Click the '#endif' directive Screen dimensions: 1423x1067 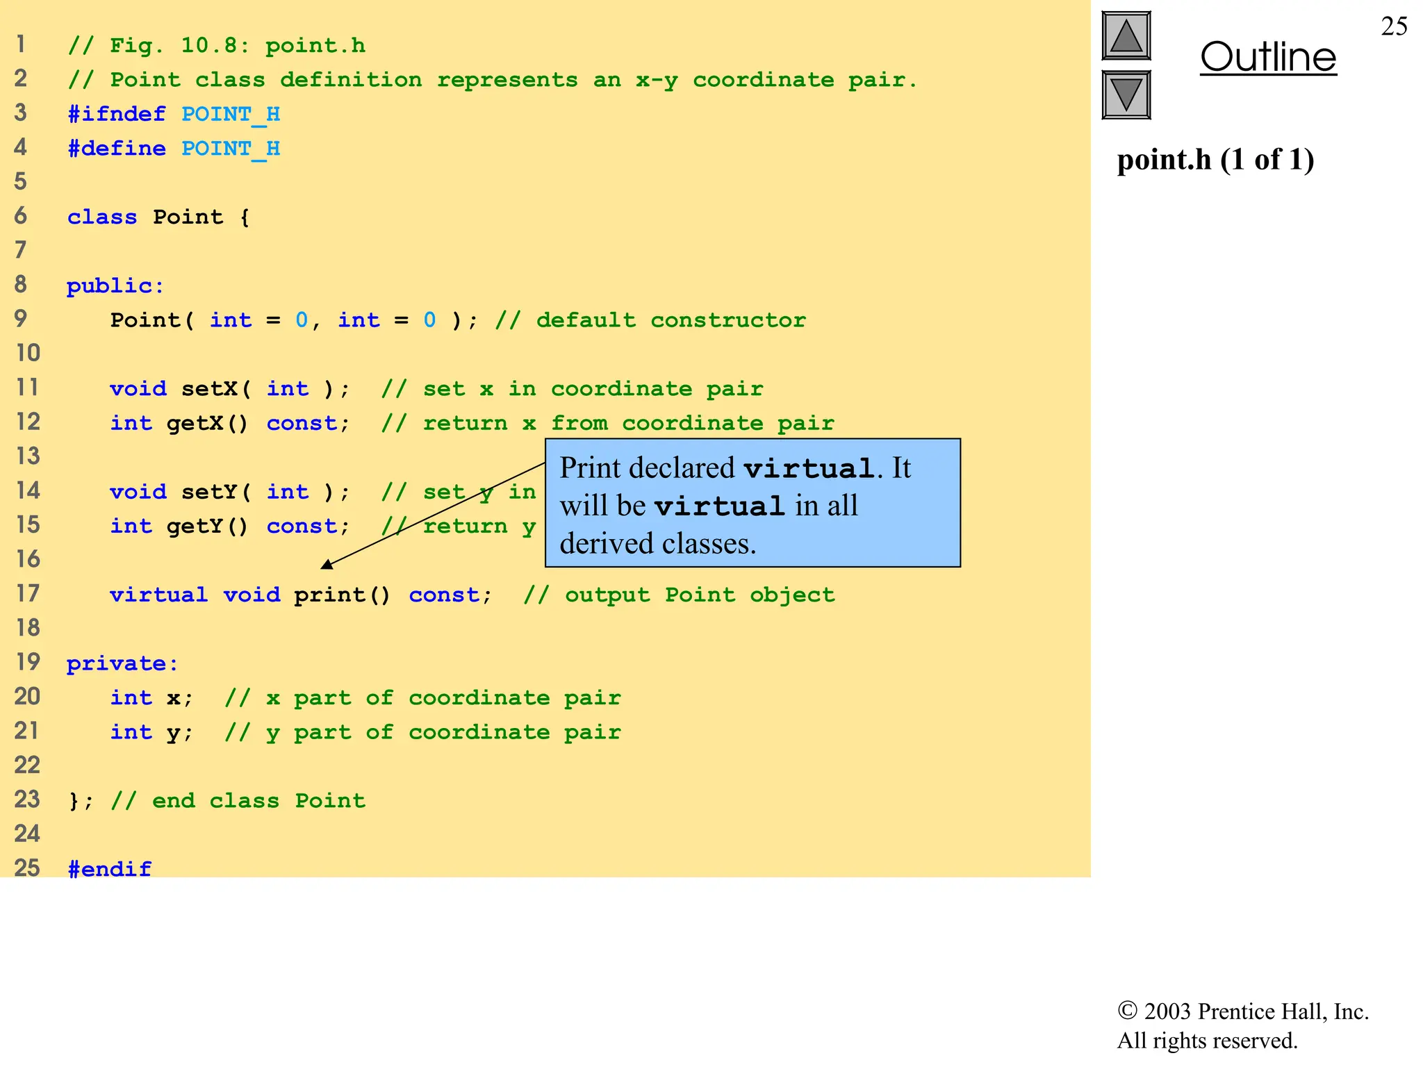tap(110, 868)
